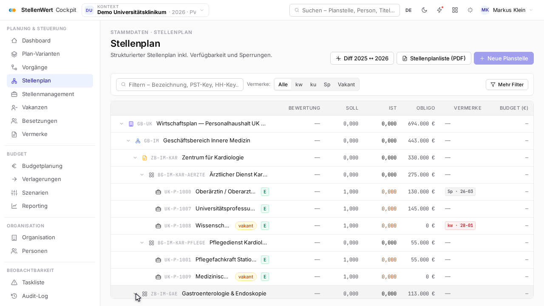This screenshot has height=306, width=544.
Task: Open the apps grid icon
Action: [455, 10]
